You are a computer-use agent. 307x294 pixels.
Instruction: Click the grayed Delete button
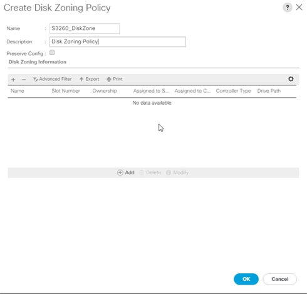tap(150, 172)
